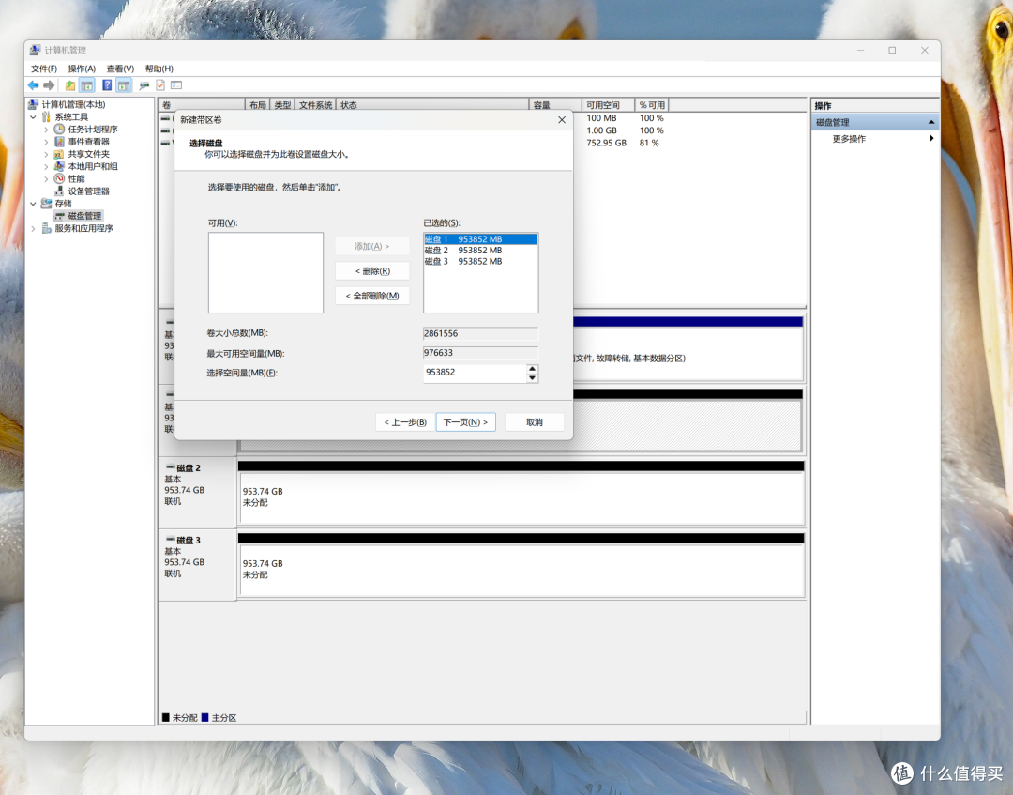Image resolution: width=1013 pixels, height=795 pixels.
Task: Expand the 共享文件夹 tree node
Action: (x=46, y=154)
